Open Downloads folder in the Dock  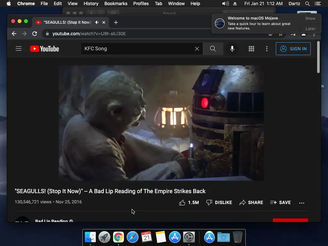tap(223, 237)
